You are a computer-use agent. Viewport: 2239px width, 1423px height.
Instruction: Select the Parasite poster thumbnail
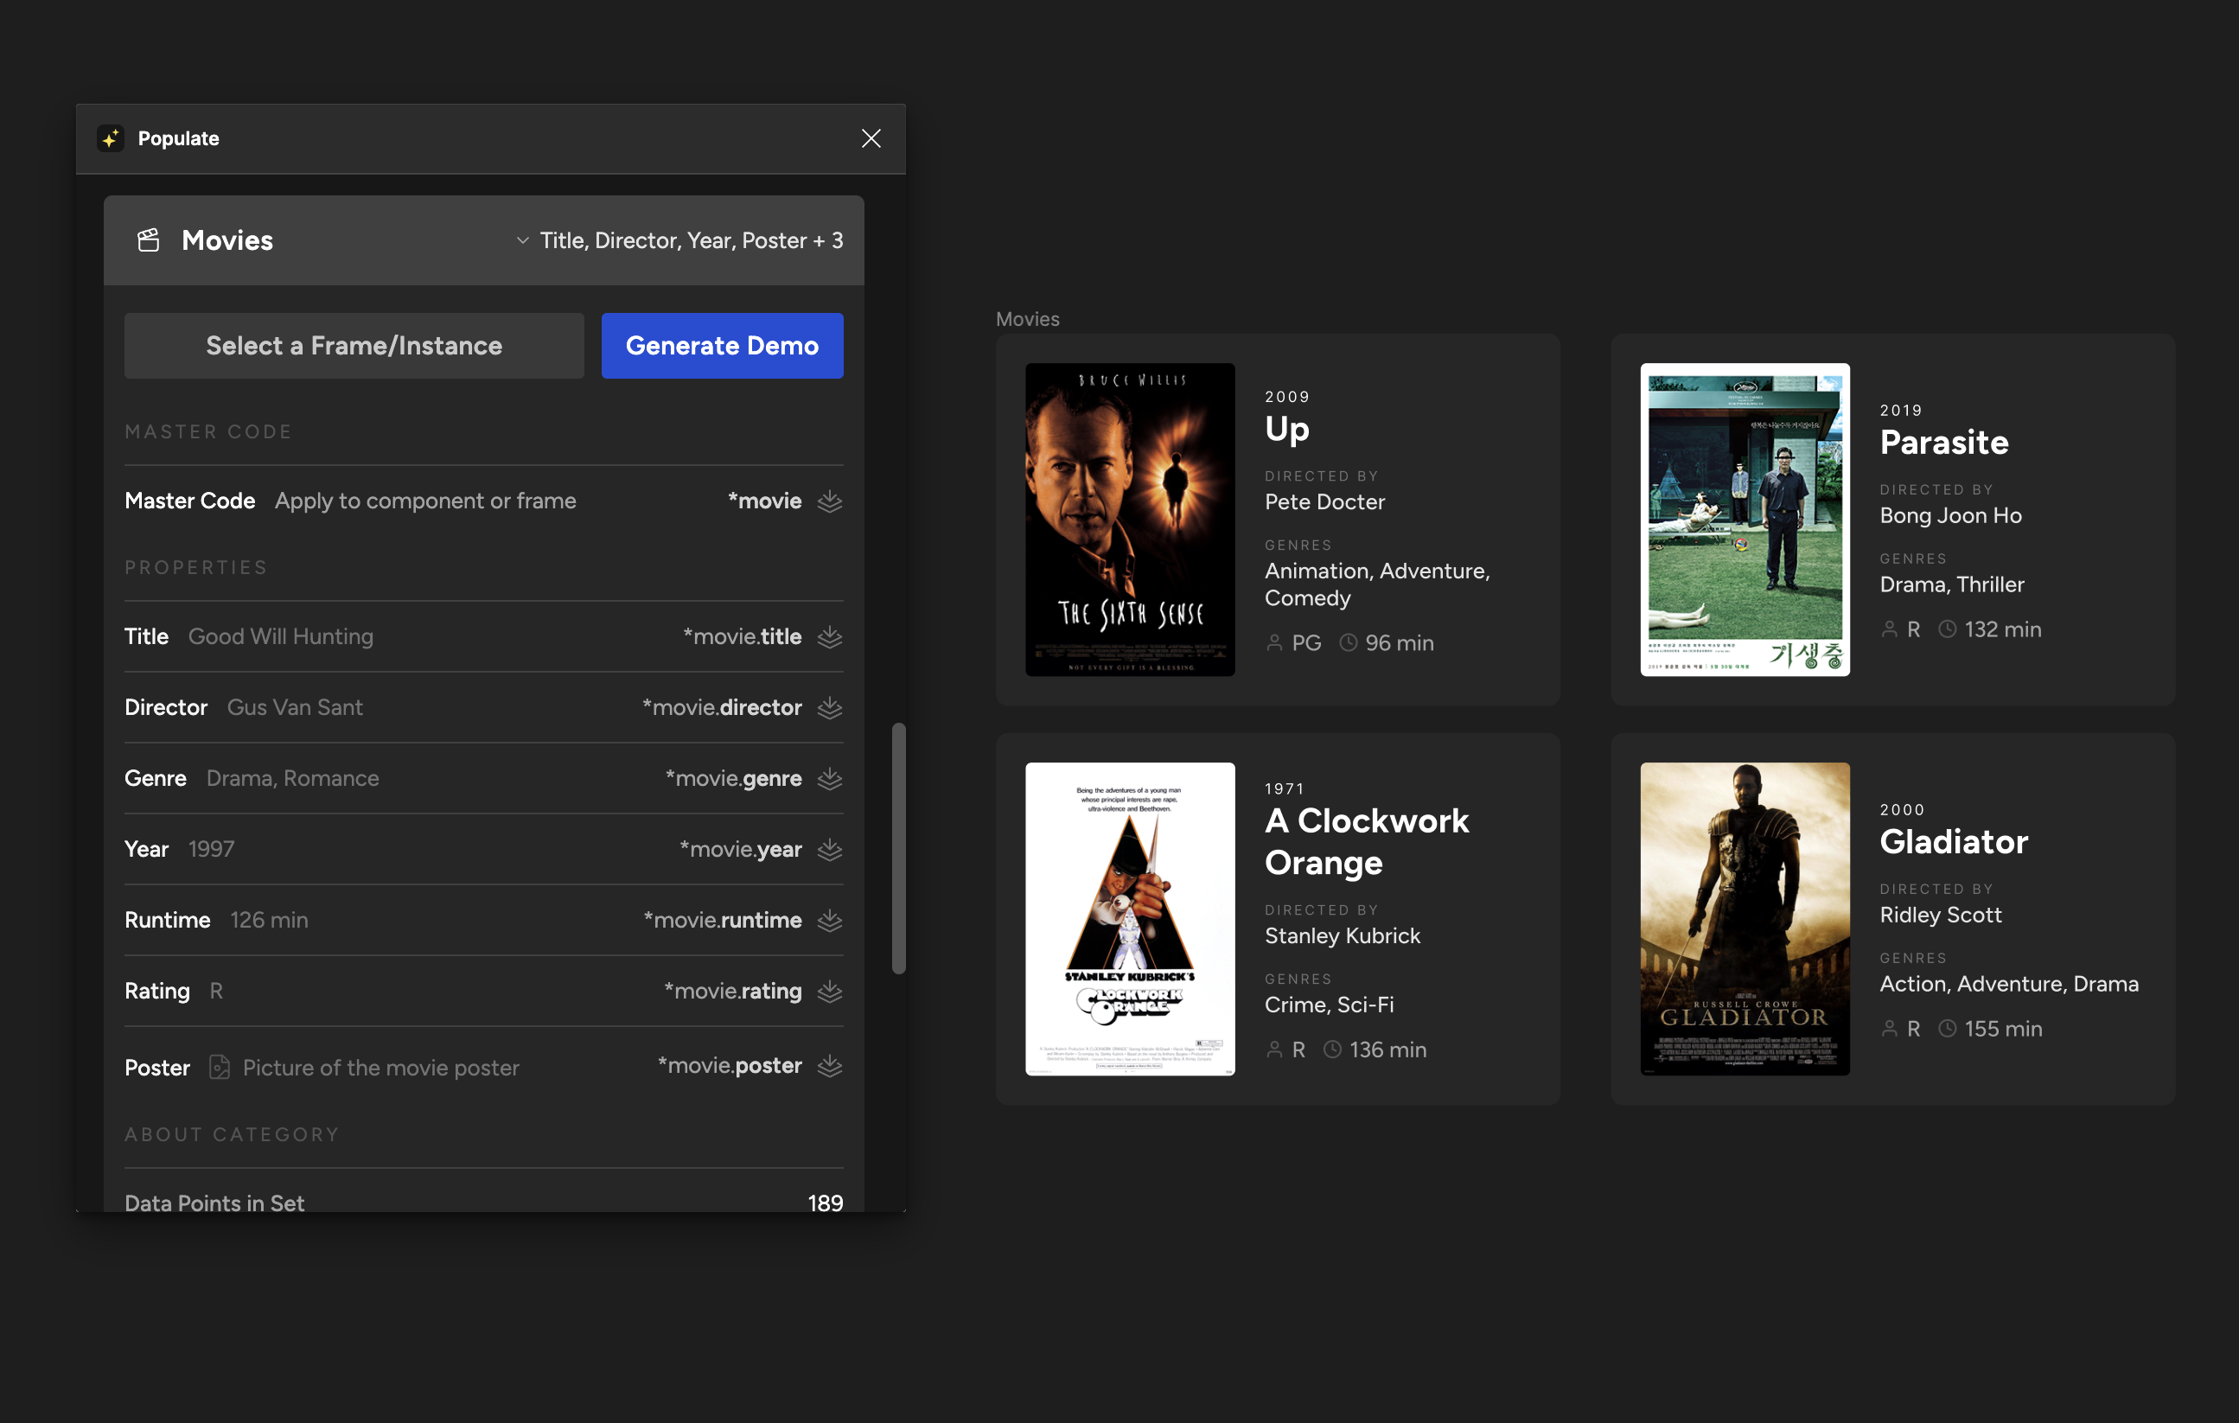(1745, 519)
